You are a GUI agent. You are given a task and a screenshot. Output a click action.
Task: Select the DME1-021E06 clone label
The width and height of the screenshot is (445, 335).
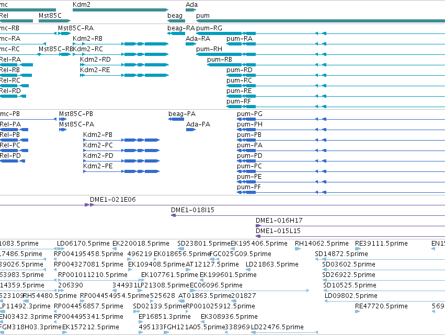coord(113,200)
